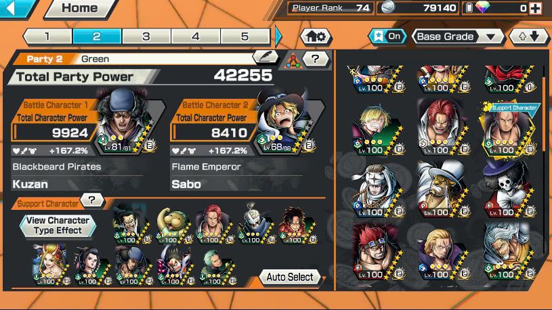The height and width of the screenshot is (310, 552).
Task: Show next party tabs with blue arrow
Action: [x=278, y=37]
